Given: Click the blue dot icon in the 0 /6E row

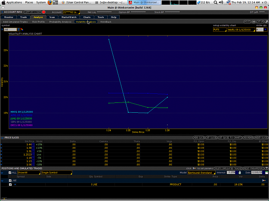Looking at the screenshot, I should pyautogui.click(x=15, y=185).
